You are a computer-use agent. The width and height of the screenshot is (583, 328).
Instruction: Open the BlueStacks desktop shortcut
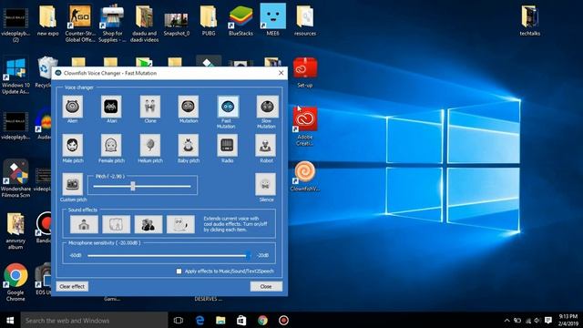click(x=240, y=20)
